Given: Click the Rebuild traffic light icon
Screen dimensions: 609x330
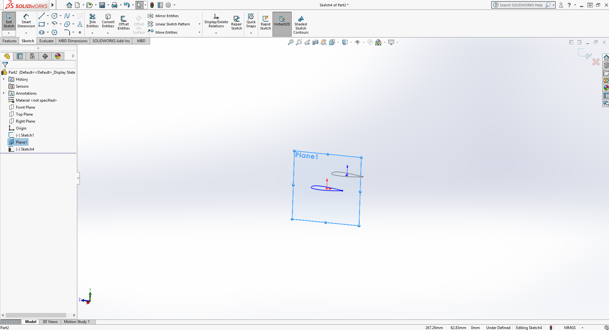Looking at the screenshot, I should (x=152, y=5).
